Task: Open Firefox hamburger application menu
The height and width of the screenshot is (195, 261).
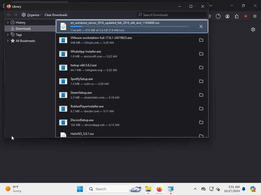Action: tap(255, 16)
